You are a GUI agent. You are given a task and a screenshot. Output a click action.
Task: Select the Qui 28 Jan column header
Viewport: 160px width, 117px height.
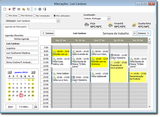(x=118, y=40)
